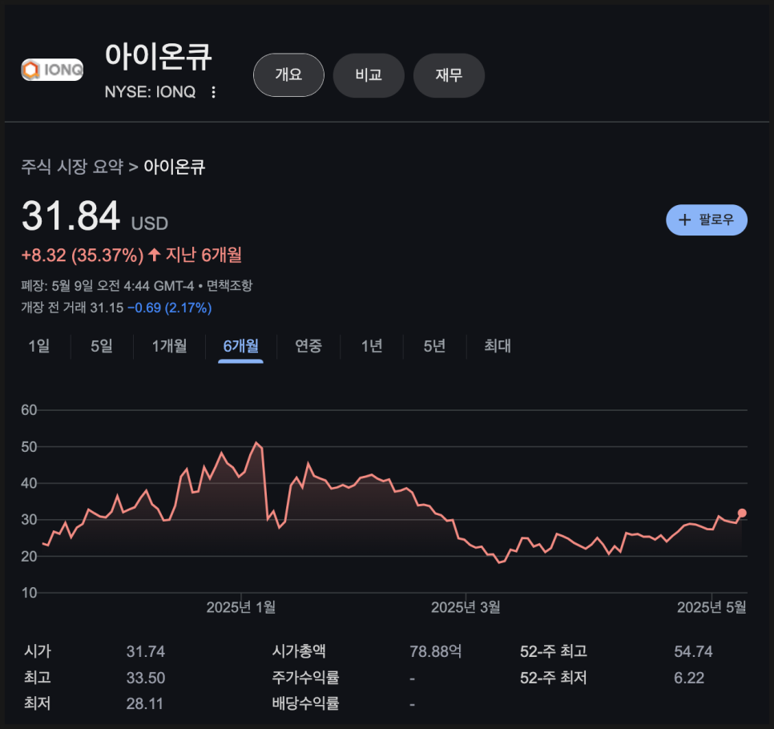The image size is (774, 729).
Task: Click the 아이온큐 company title
Action: pyautogui.click(x=159, y=56)
